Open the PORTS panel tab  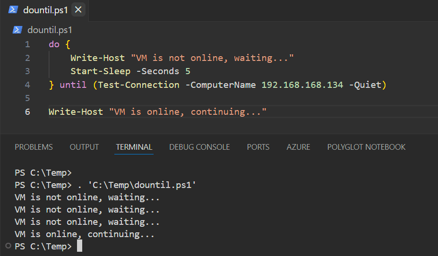click(258, 147)
